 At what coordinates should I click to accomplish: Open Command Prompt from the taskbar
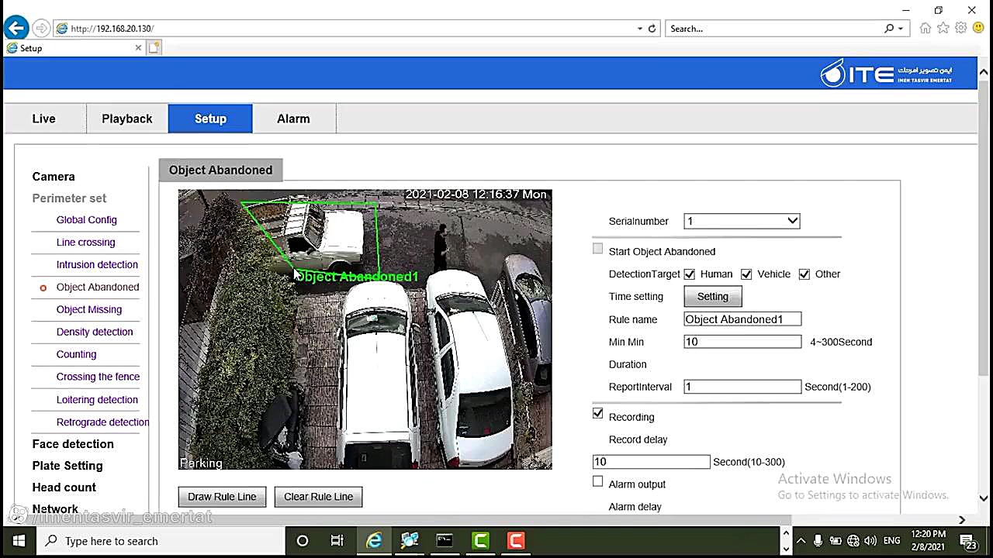click(x=445, y=541)
